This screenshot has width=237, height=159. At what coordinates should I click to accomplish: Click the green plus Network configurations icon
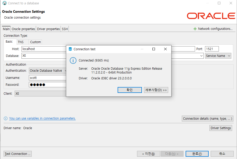pos(195,29)
